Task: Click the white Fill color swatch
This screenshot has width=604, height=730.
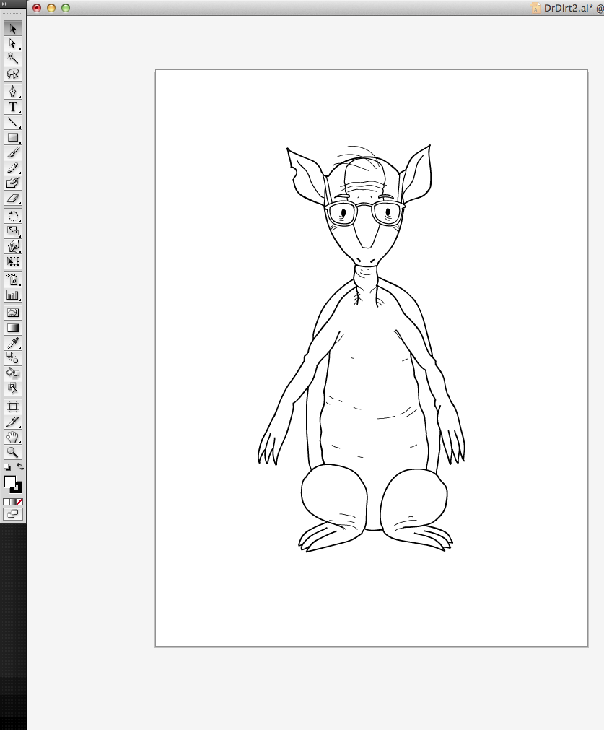Action: pos(10,482)
